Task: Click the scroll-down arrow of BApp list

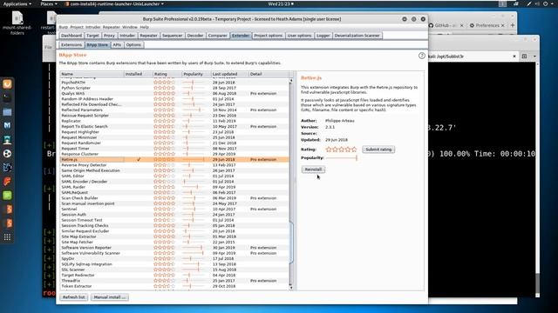Action: coord(291,287)
